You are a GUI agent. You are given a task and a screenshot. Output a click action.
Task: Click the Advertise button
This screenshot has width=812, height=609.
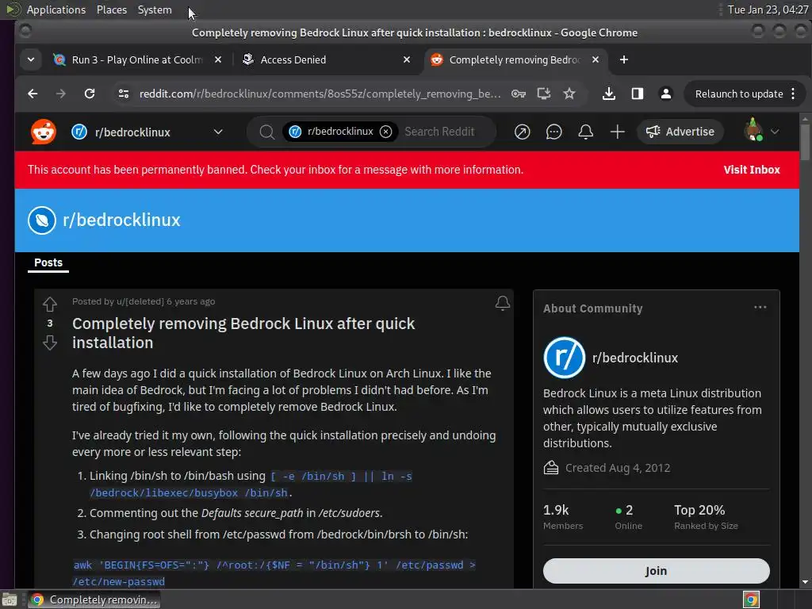(680, 132)
